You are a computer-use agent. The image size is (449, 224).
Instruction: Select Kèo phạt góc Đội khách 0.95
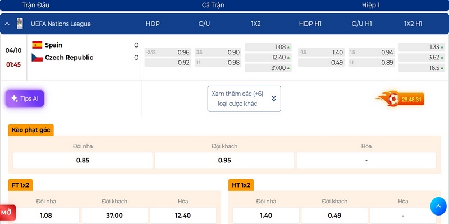pos(224,160)
